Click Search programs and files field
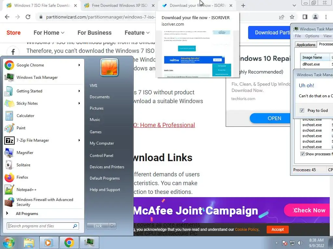The width and height of the screenshot is (333, 249). pyautogui.click(x=43, y=226)
